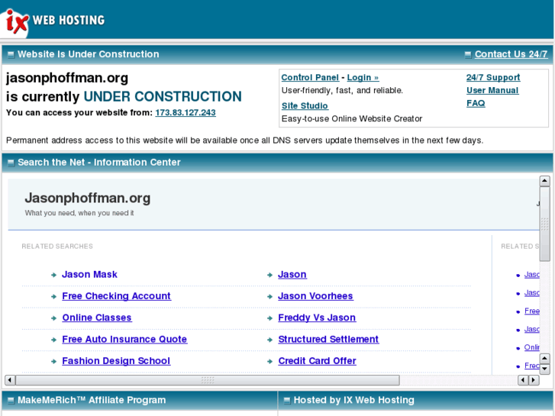Viewport: 555px width, 416px height.
Task: Click the Jason Mask related search
Action: 89,274
